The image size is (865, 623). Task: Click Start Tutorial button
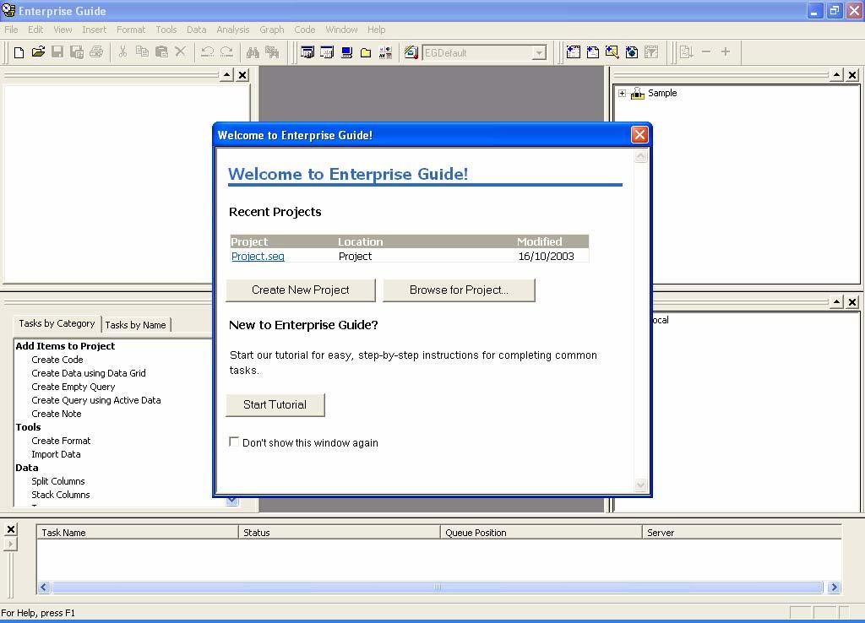275,404
